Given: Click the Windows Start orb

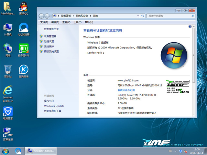Looking at the screenshot, I should (x=5, y=151).
